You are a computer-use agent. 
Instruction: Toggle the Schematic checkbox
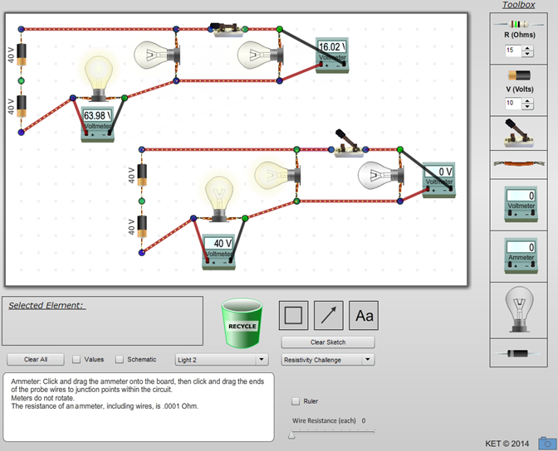coord(120,360)
